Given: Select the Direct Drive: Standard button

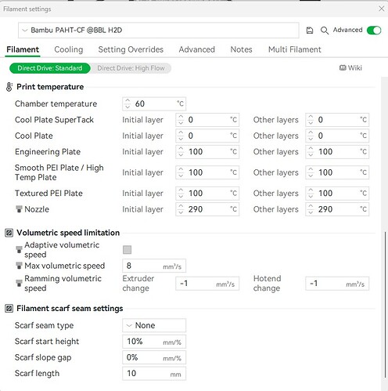Looking at the screenshot, I should [50, 68].
